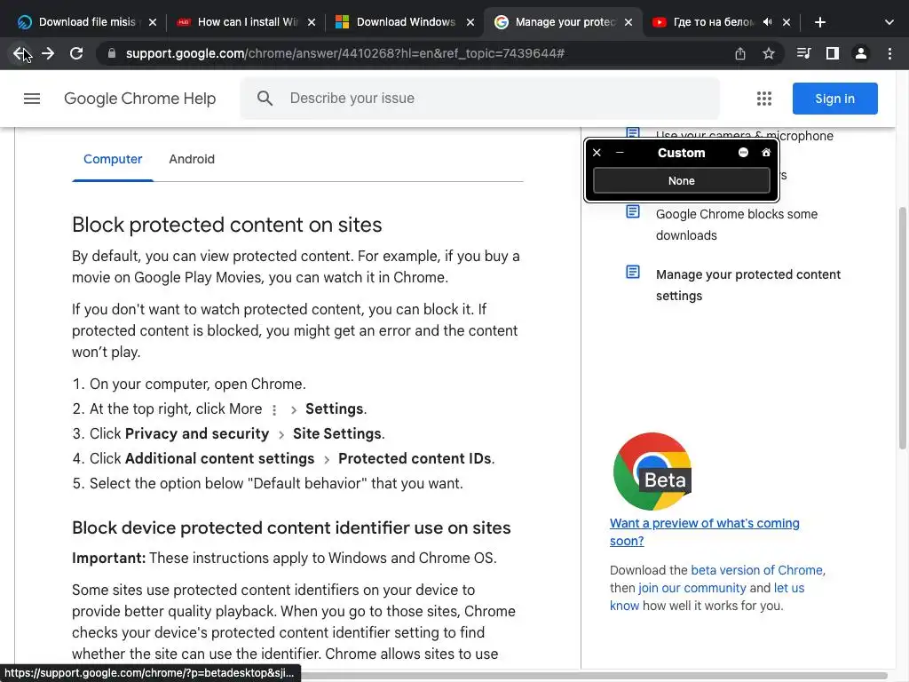The height and width of the screenshot is (682, 909).
Task: Click the Google Chrome Help title
Action: click(139, 99)
